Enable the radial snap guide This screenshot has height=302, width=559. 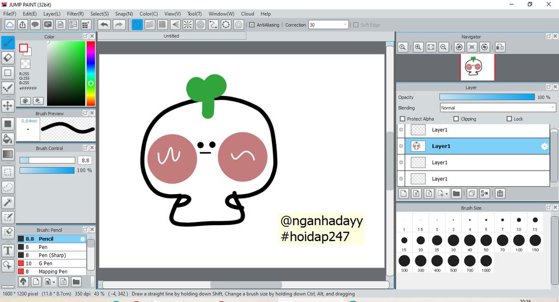188,25
